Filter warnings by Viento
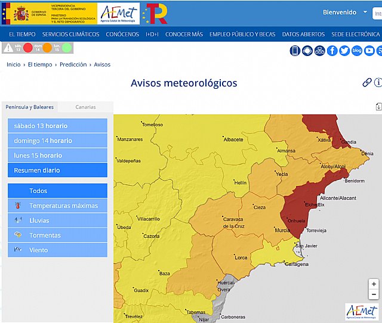The height and width of the screenshot is (323, 382). 57,250
